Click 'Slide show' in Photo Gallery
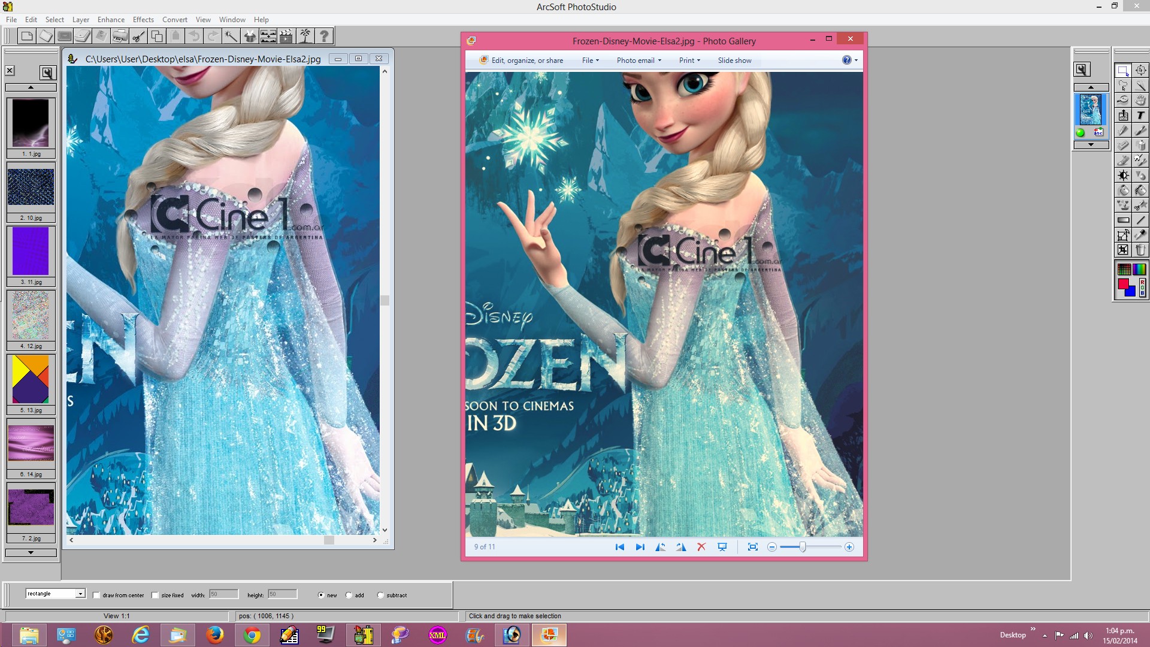1150x647 pixels. 734,61
